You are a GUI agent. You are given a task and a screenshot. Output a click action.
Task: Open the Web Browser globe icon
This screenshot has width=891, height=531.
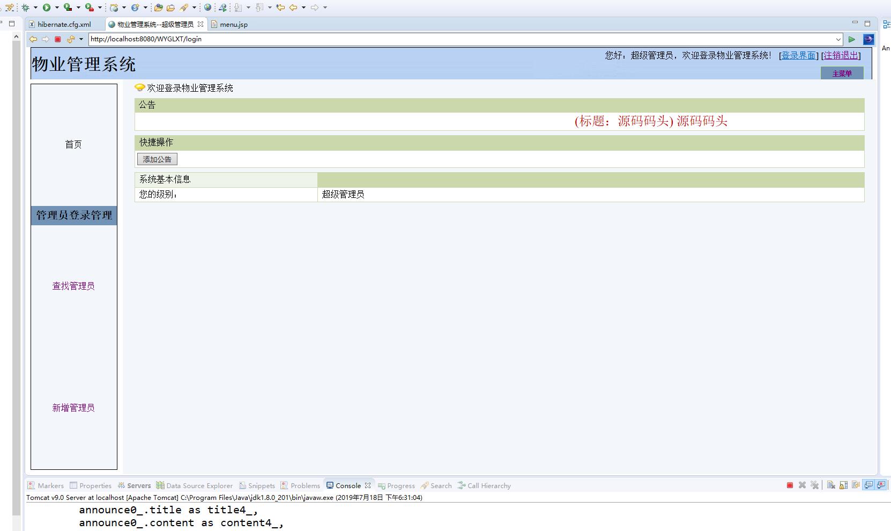point(207,8)
